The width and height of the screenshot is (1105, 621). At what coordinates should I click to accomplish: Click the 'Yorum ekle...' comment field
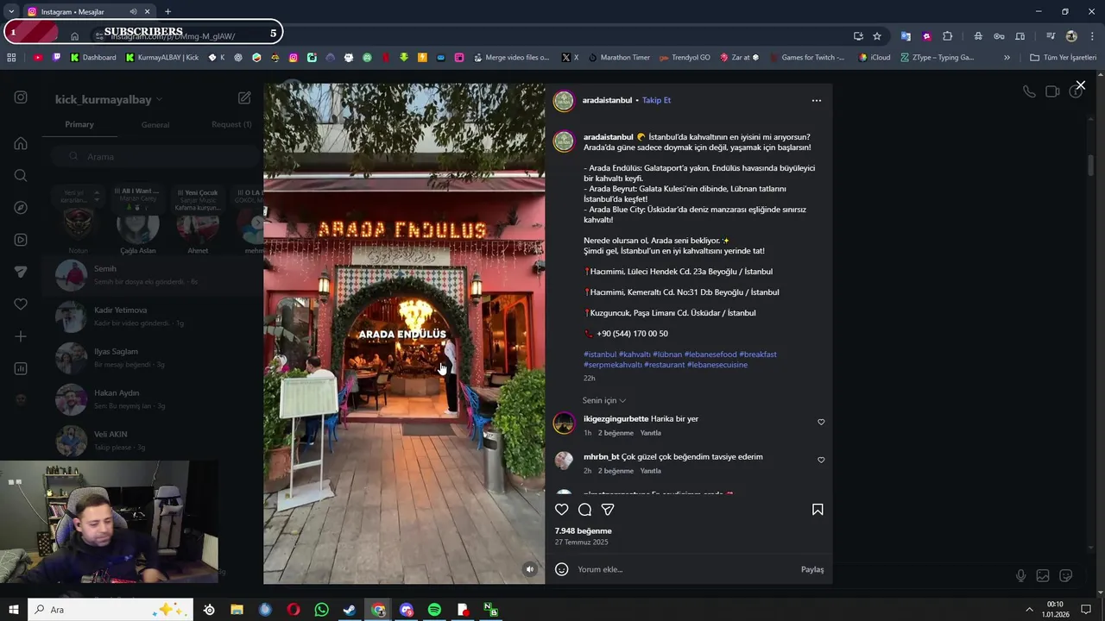tap(682, 569)
